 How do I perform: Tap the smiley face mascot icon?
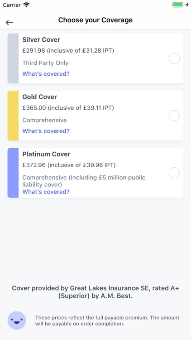pyautogui.click(x=17, y=320)
